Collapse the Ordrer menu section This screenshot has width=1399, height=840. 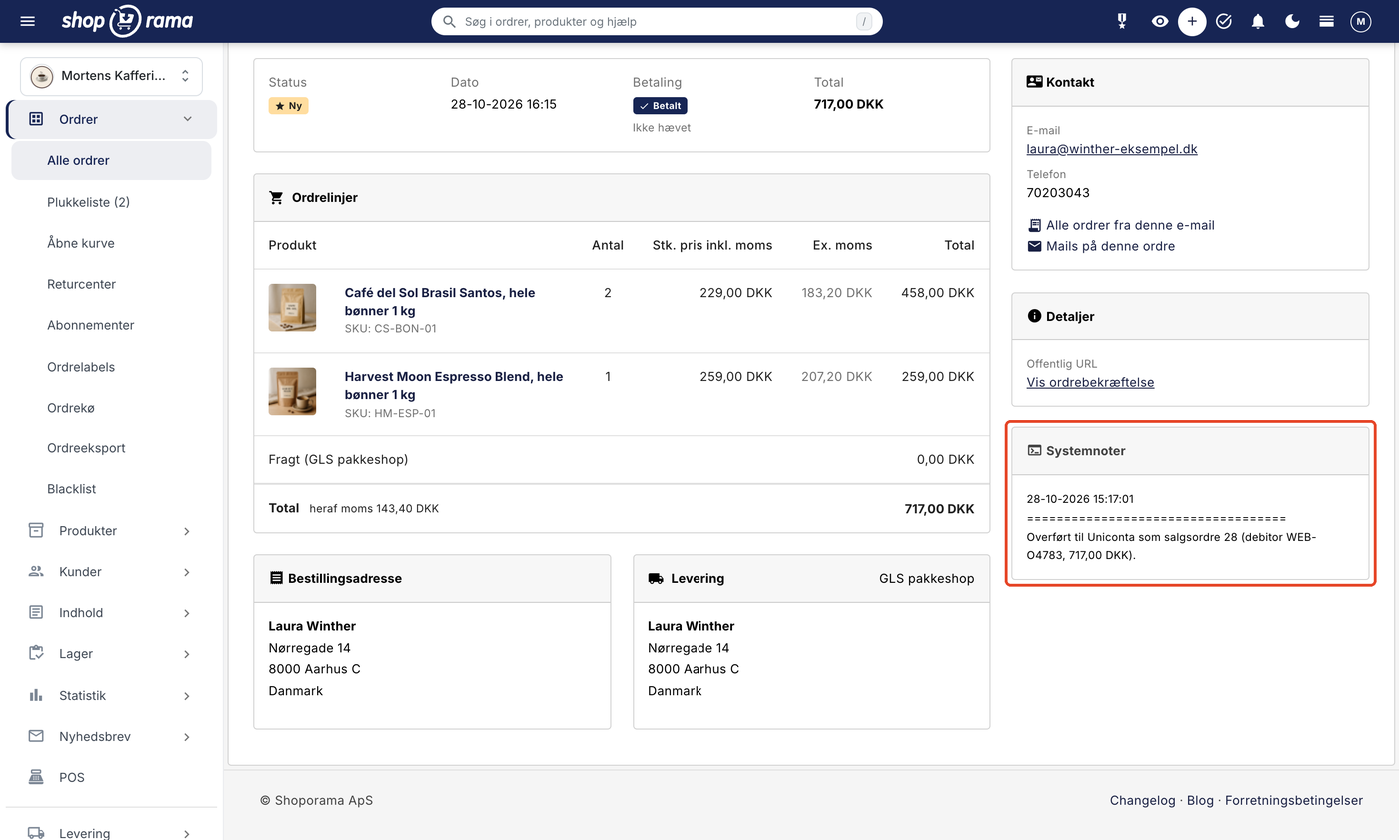187,119
